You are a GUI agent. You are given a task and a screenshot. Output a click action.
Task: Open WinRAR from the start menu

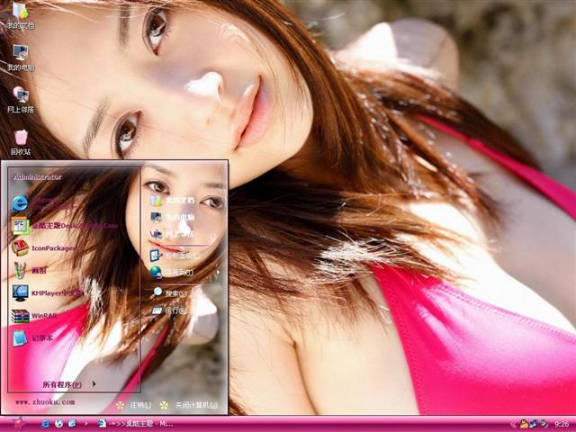click(34, 316)
